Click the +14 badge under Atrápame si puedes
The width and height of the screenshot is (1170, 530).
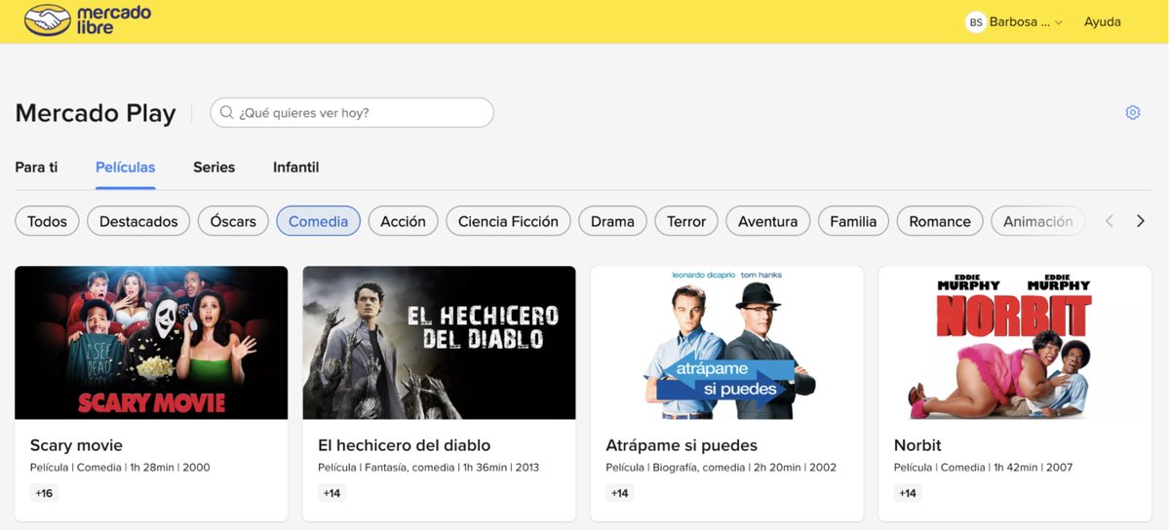pyautogui.click(x=619, y=493)
